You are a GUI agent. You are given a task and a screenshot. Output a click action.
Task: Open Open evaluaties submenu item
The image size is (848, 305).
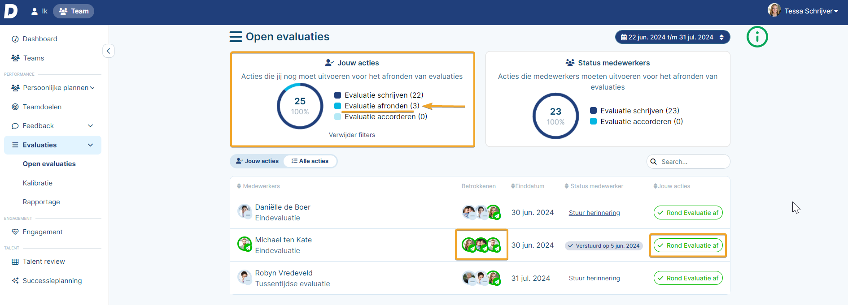coord(49,164)
